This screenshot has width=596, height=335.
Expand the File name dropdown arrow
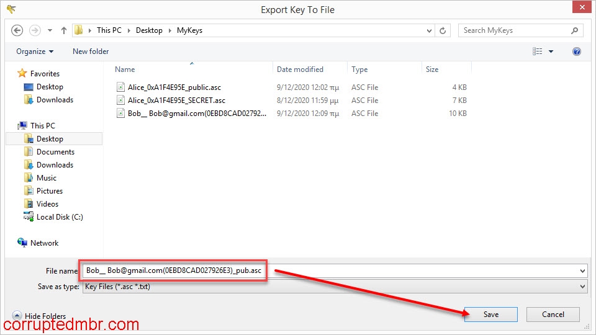(582, 271)
